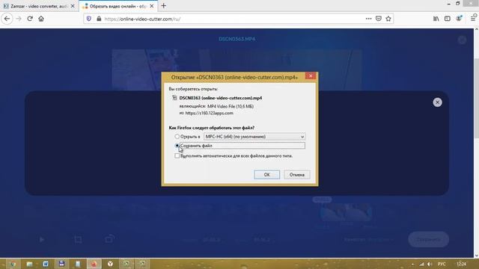Click the source https://s160.123apps.com text
479x269 pixels.
(210, 113)
